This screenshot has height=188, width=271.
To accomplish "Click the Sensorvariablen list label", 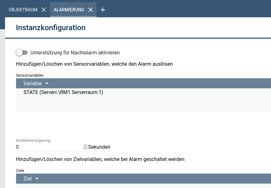I will click(x=30, y=75).
